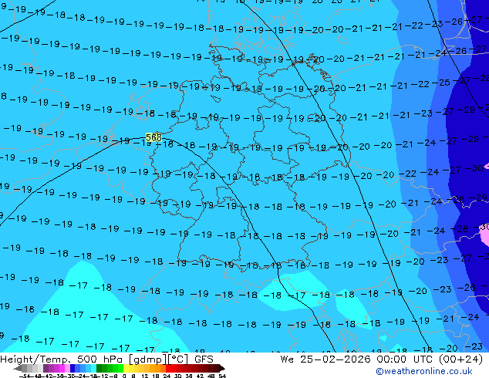
Task: Click the legend's right dark-red arrow end
Action: (221, 368)
